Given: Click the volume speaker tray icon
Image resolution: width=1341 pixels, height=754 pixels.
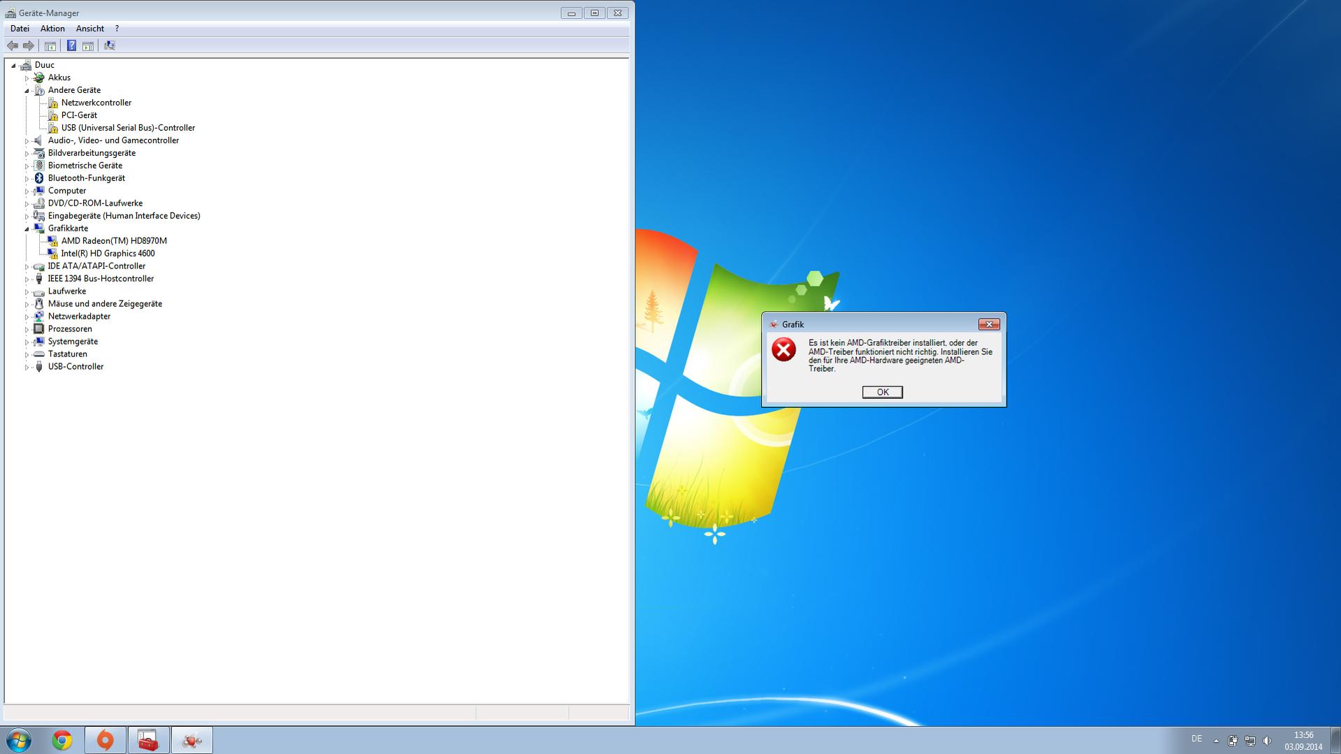Looking at the screenshot, I should [x=1267, y=740].
